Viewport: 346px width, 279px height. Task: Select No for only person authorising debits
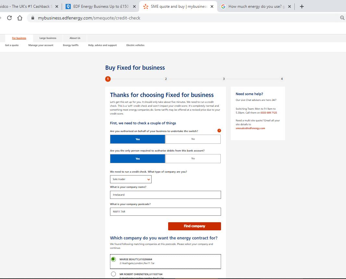pyautogui.click(x=193, y=159)
